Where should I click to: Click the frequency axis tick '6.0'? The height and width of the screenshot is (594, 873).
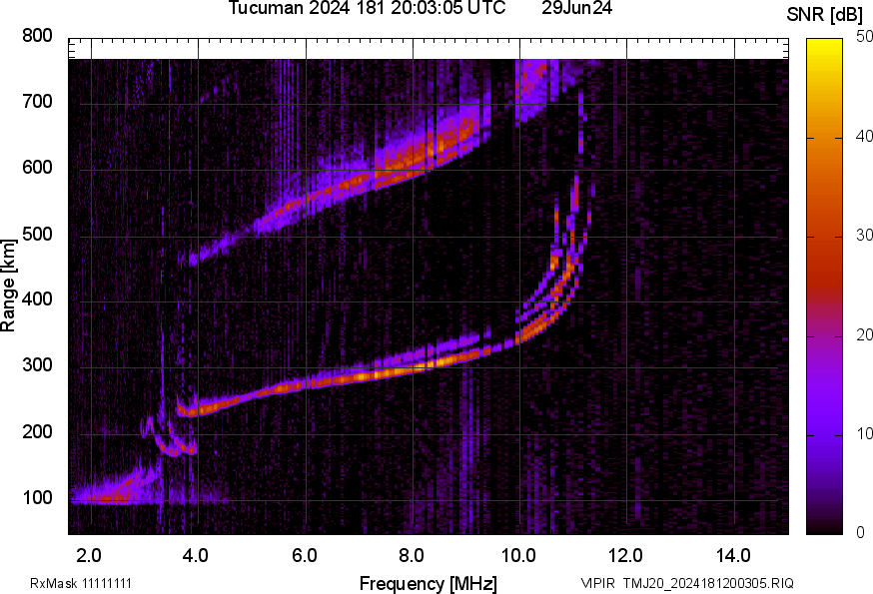304,556
